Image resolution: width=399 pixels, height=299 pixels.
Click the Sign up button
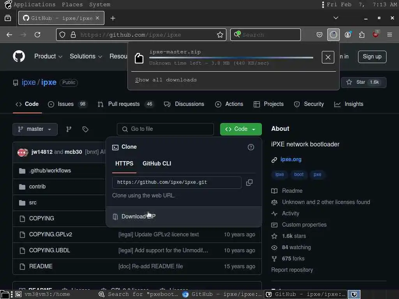click(372, 56)
